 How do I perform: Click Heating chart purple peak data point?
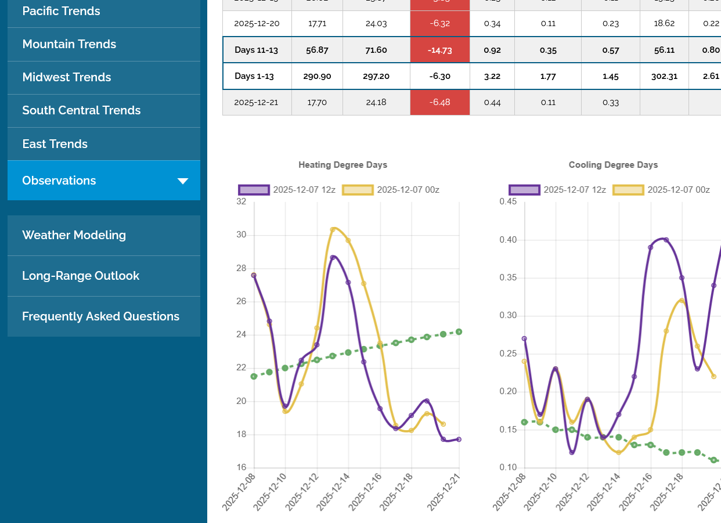point(333,257)
